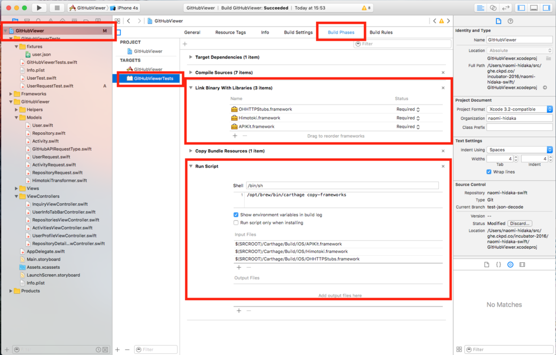
Task: Switch to the General tab
Action: 192,32
